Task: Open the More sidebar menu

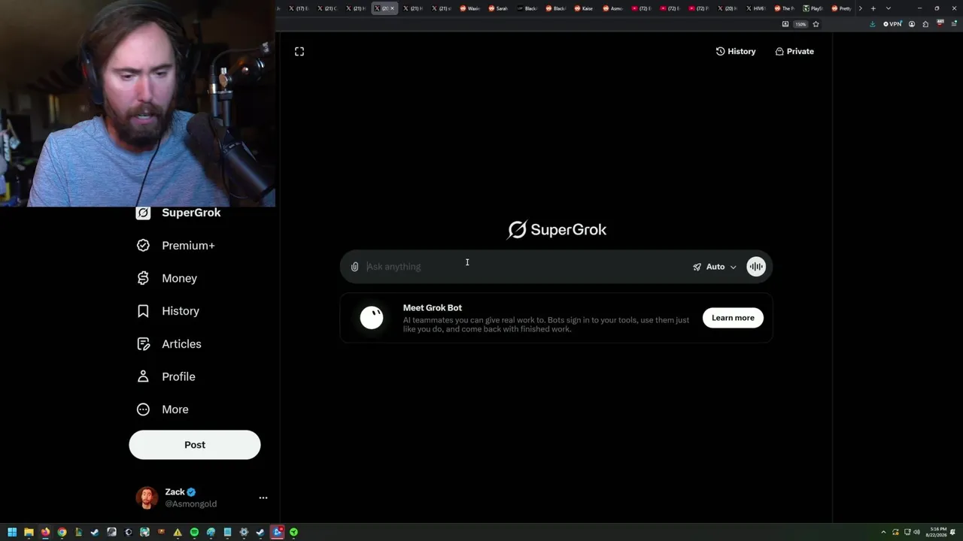Action: click(x=162, y=410)
